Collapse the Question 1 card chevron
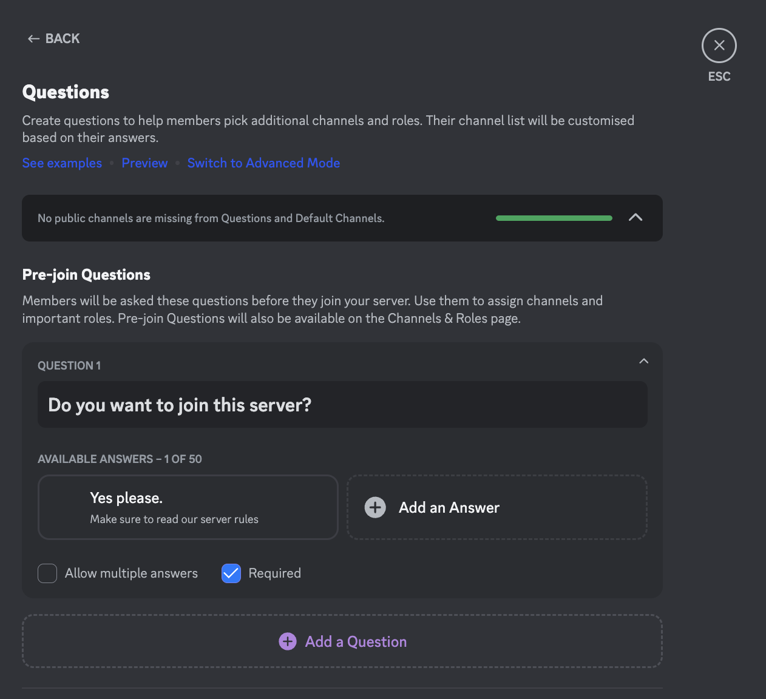766x699 pixels. [x=643, y=362]
